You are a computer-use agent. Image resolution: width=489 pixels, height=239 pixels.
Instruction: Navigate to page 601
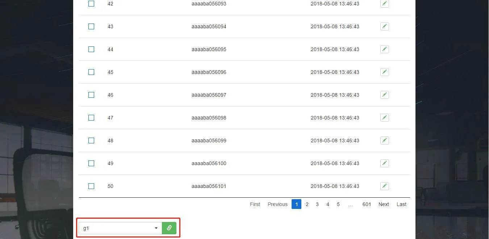click(x=367, y=204)
